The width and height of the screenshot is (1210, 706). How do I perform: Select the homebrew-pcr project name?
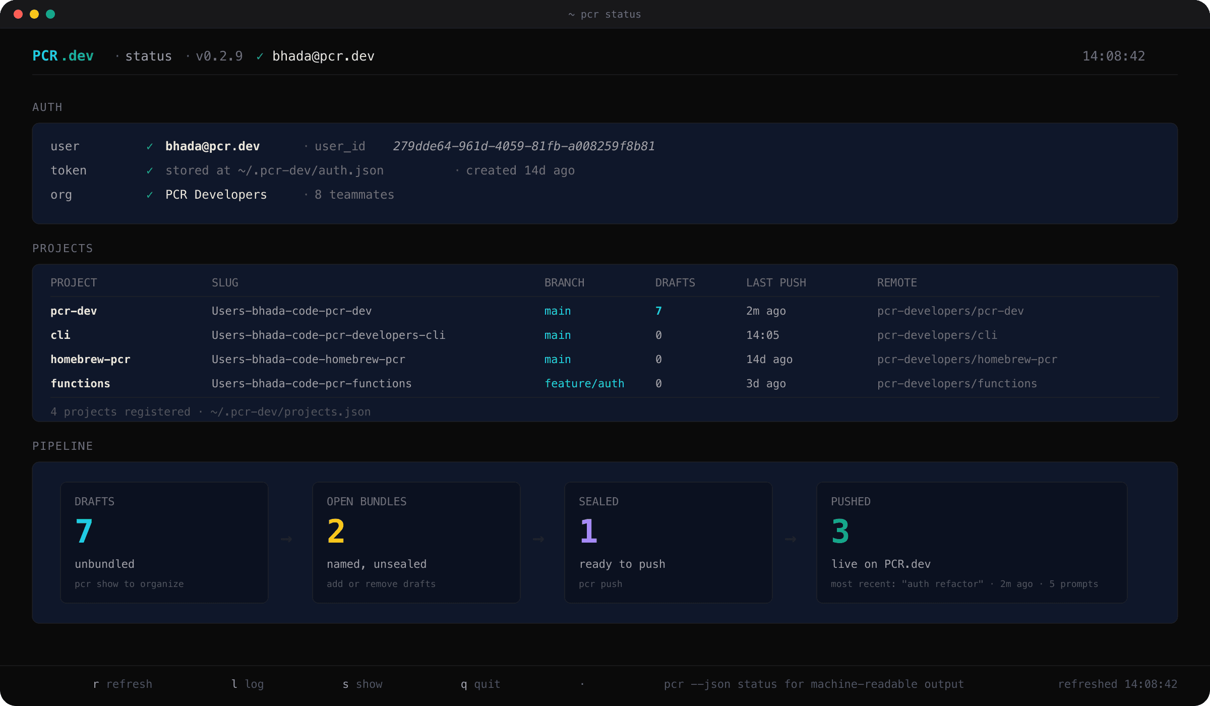[90, 360]
